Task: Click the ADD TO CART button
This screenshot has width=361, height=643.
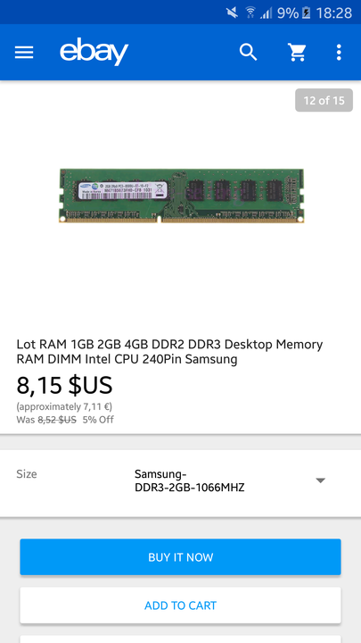Action: [x=180, y=605]
